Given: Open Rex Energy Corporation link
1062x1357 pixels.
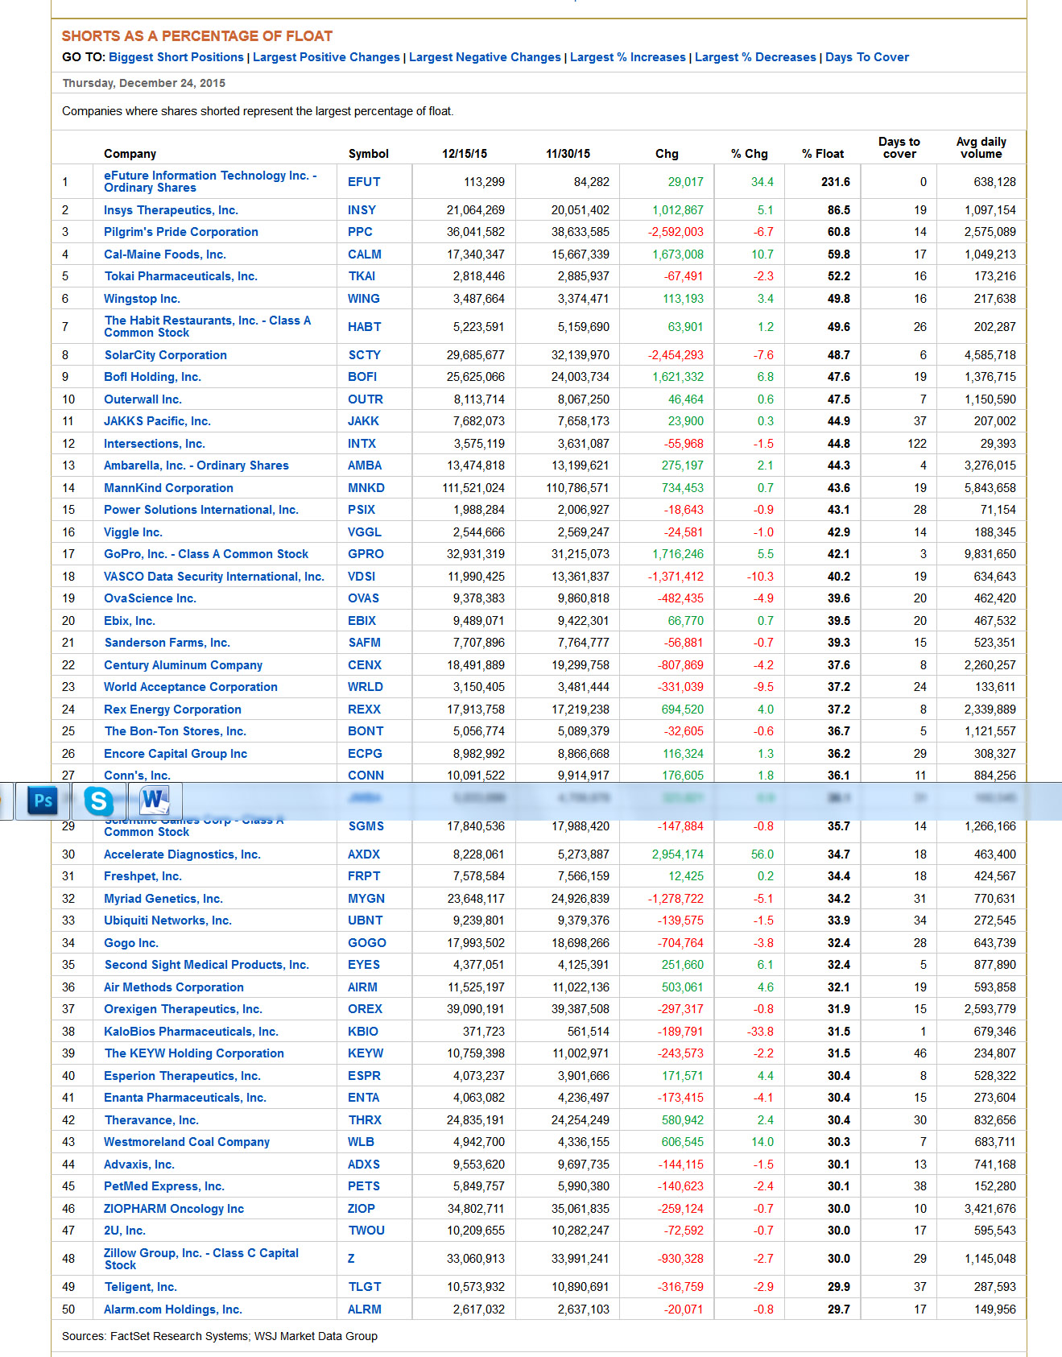Looking at the screenshot, I should point(172,710).
